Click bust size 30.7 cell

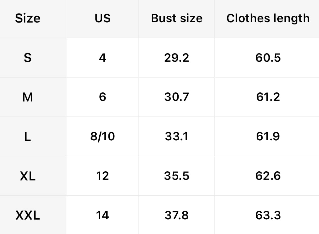click(x=177, y=97)
